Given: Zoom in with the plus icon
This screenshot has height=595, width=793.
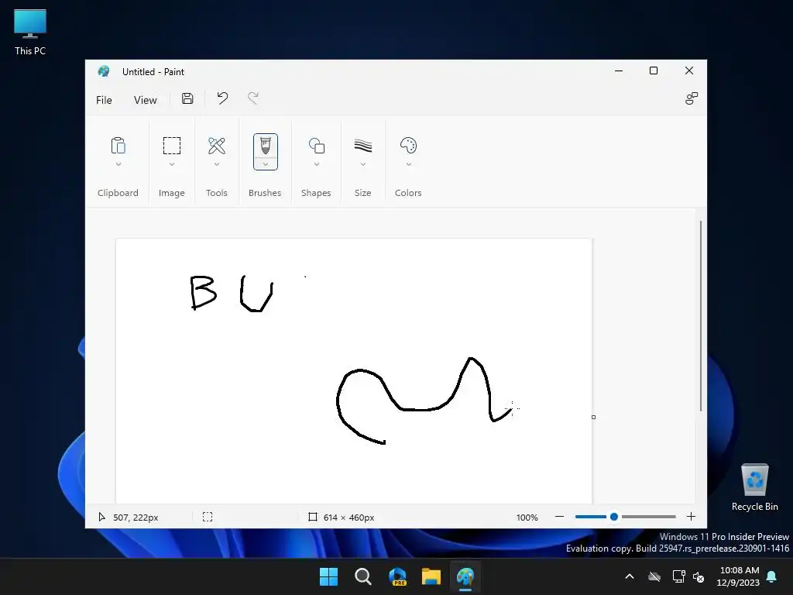Looking at the screenshot, I should point(691,517).
